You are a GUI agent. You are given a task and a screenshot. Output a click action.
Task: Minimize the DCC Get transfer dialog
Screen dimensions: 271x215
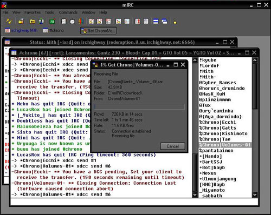point(168,65)
